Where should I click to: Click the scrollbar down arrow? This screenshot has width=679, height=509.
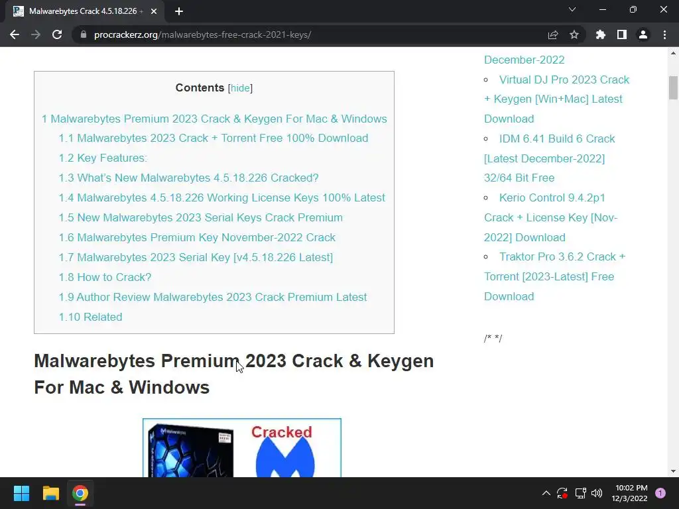tap(673, 471)
